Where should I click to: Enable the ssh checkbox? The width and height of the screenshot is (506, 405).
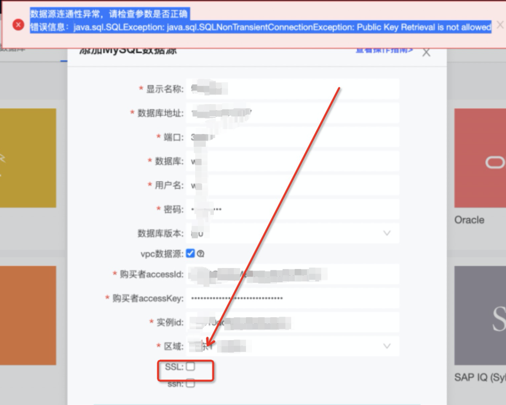[190, 384]
